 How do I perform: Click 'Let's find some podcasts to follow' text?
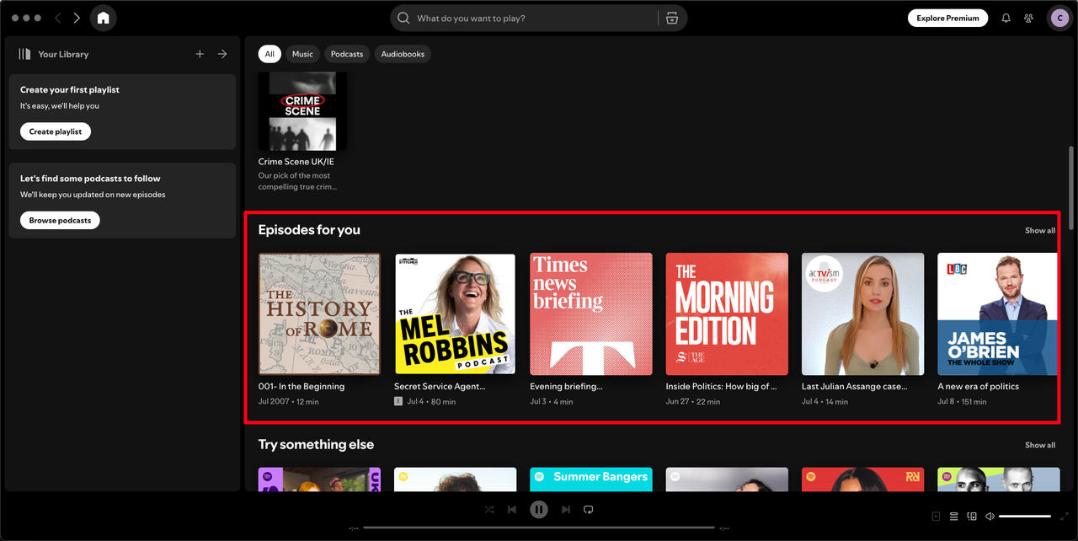[x=90, y=179]
